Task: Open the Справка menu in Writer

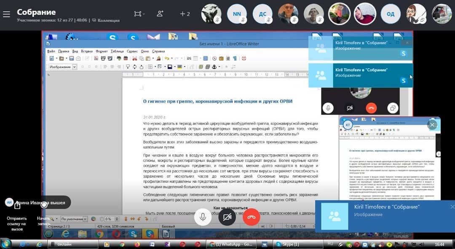Action: [x=158, y=51]
